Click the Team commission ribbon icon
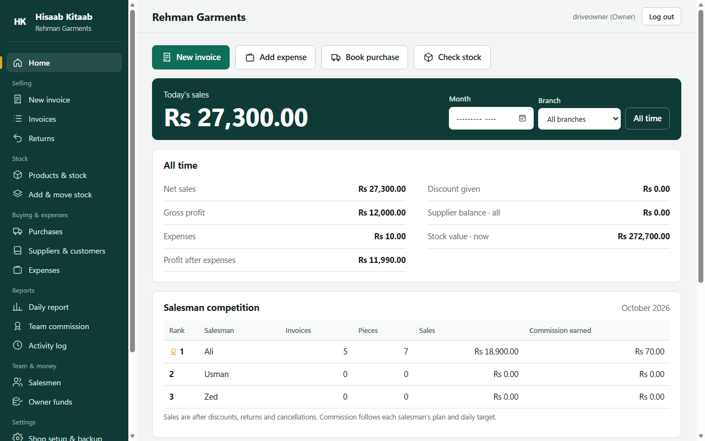Image resolution: width=705 pixels, height=441 pixels. click(18, 326)
